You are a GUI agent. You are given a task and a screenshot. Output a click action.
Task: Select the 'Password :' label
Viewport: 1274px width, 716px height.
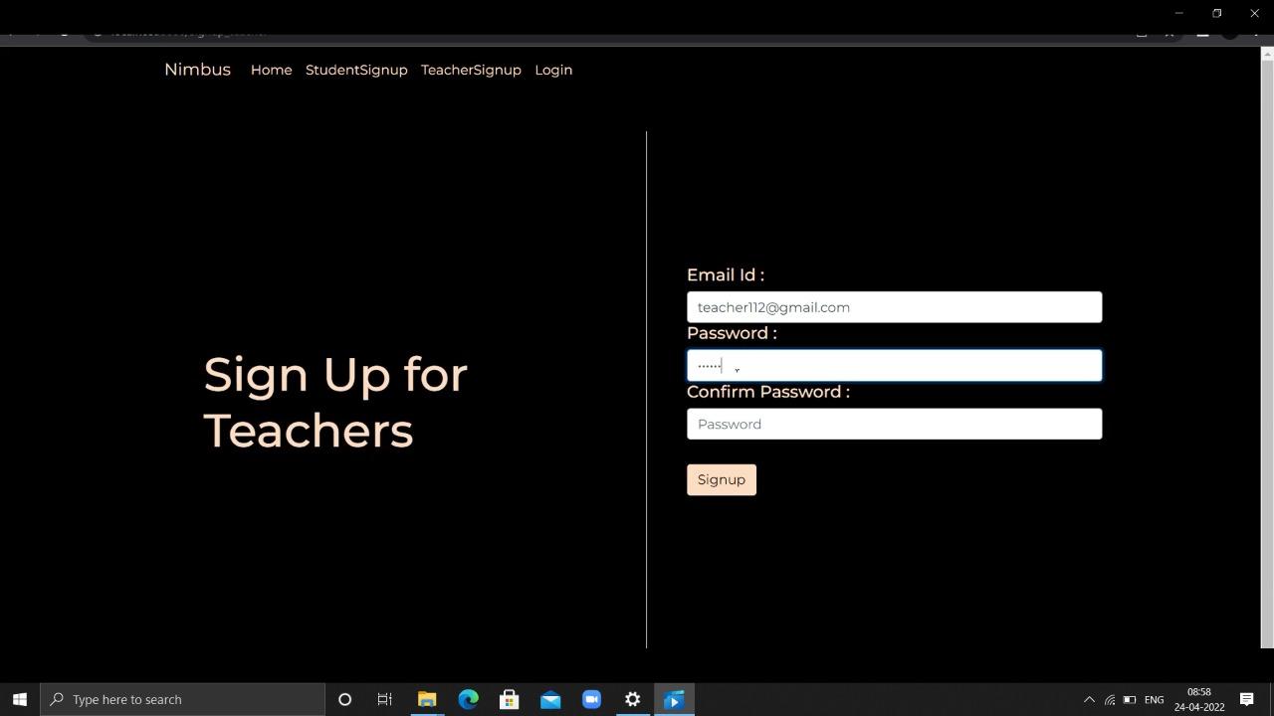click(x=732, y=333)
